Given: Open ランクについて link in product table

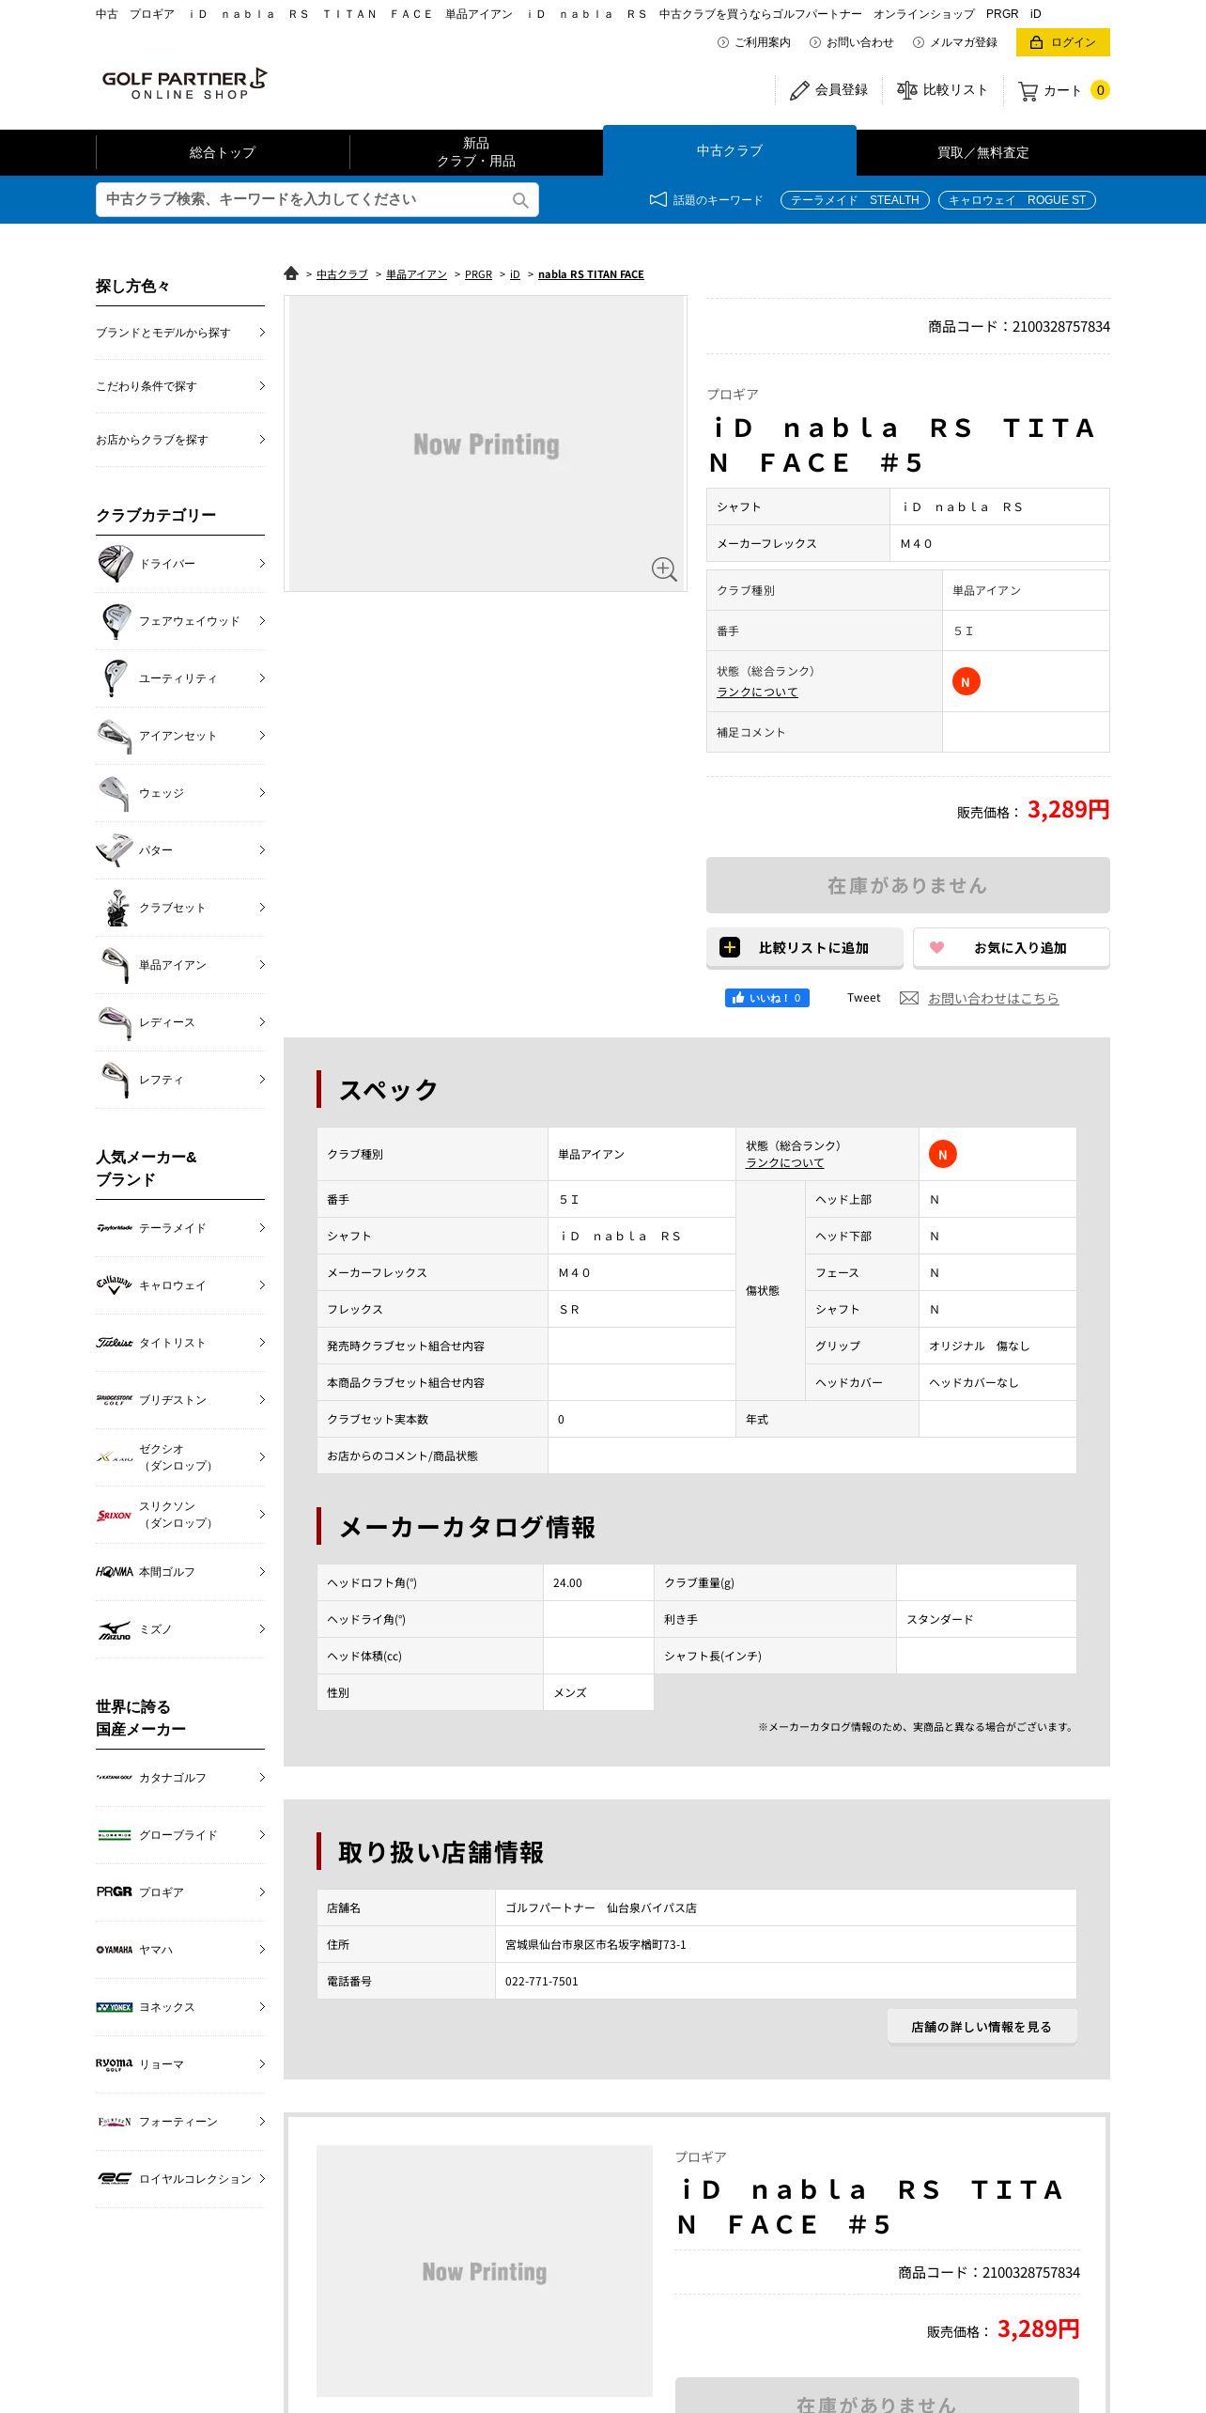Looking at the screenshot, I should pyautogui.click(x=757, y=692).
